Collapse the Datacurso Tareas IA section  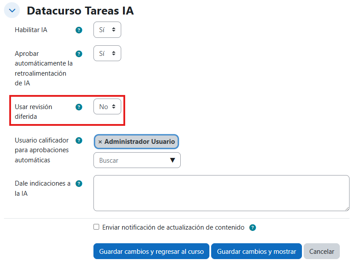tap(12, 11)
